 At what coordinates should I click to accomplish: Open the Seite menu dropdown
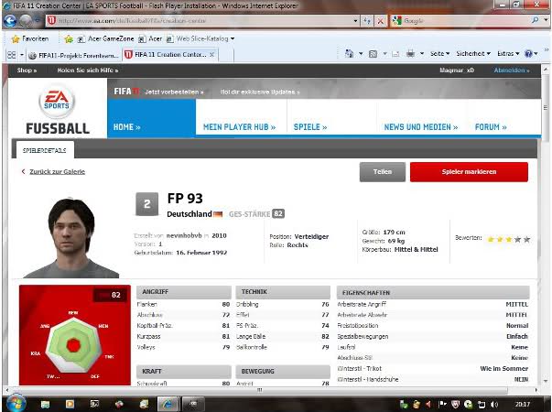439,53
